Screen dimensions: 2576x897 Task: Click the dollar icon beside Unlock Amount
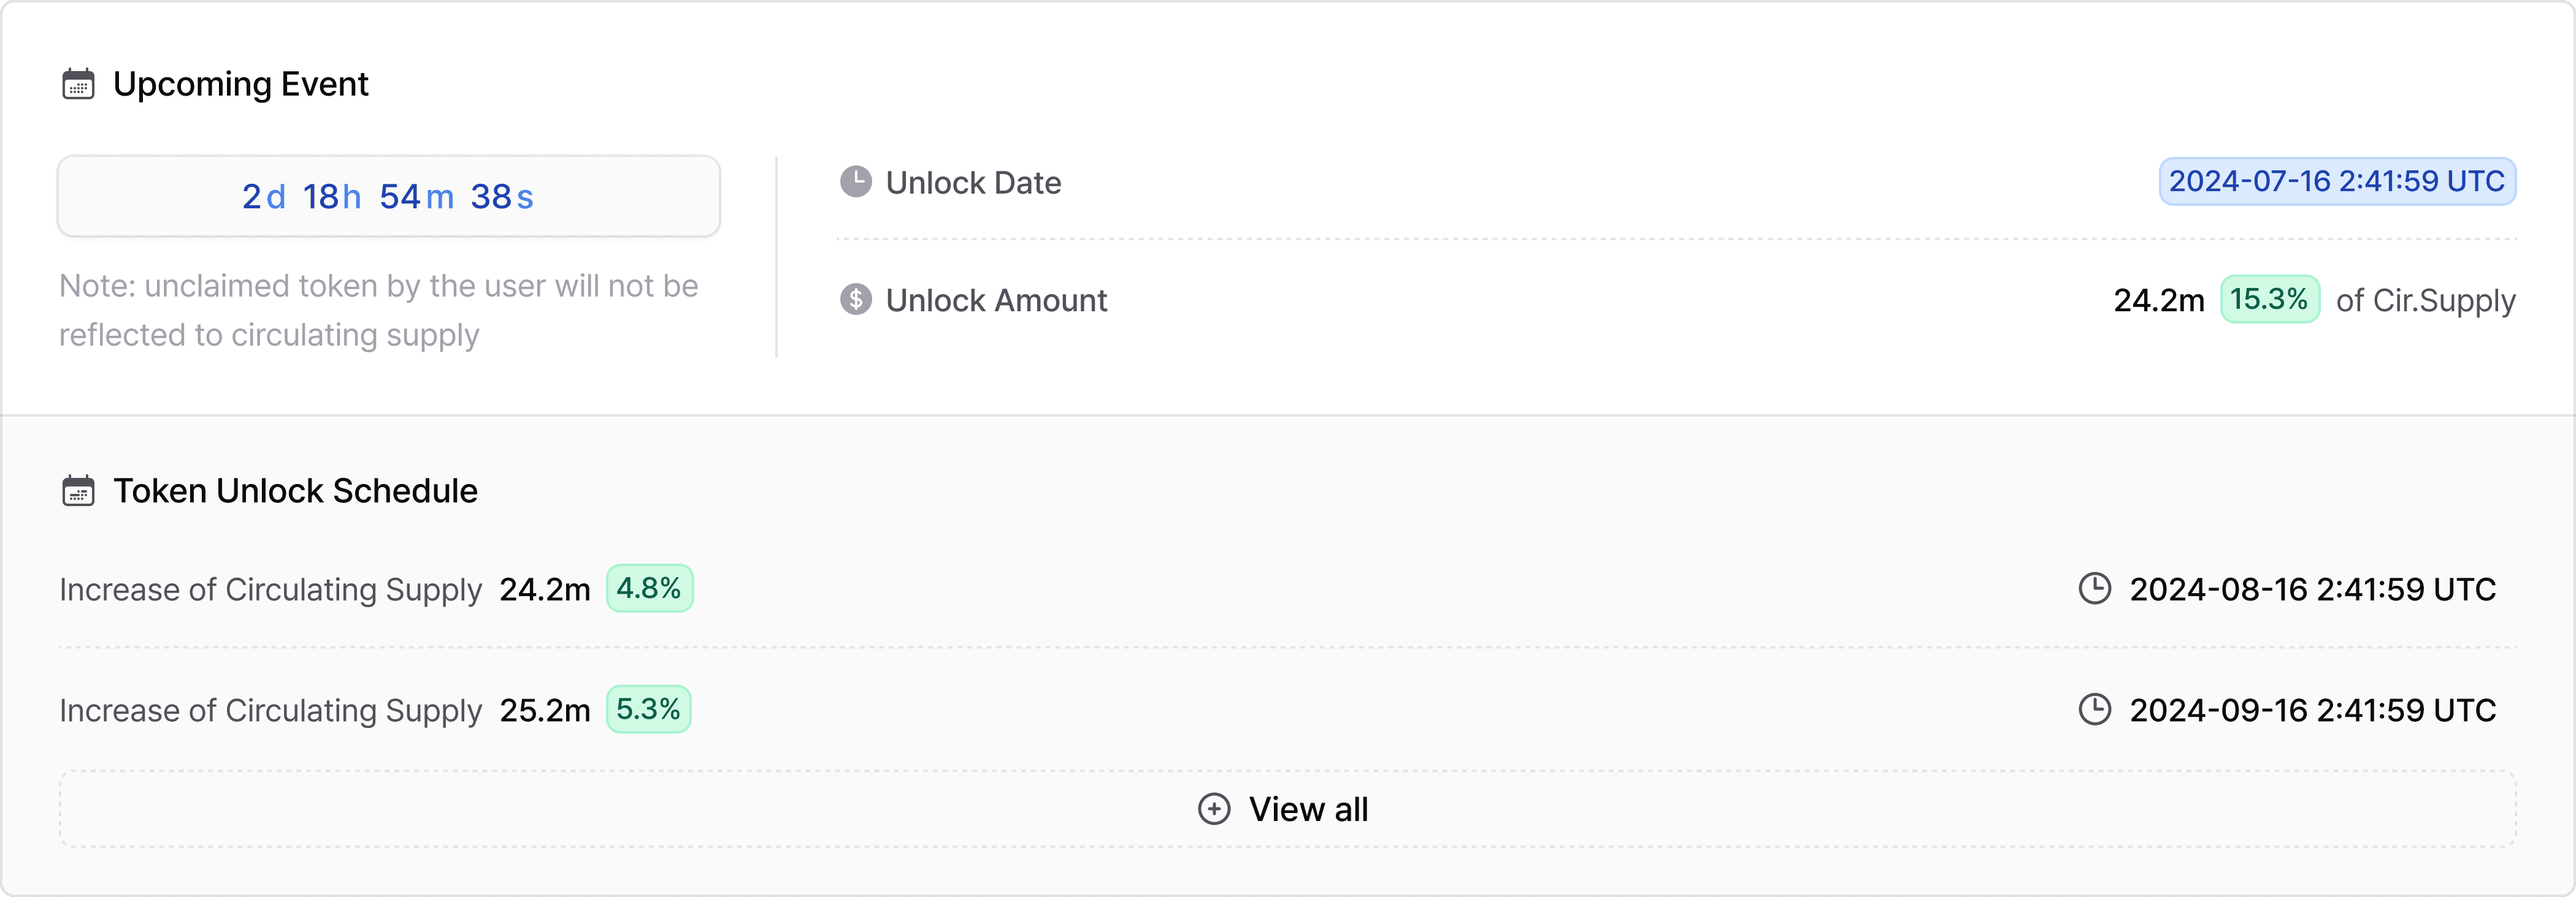click(855, 298)
